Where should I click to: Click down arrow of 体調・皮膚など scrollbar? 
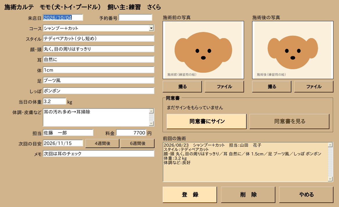click(x=151, y=124)
